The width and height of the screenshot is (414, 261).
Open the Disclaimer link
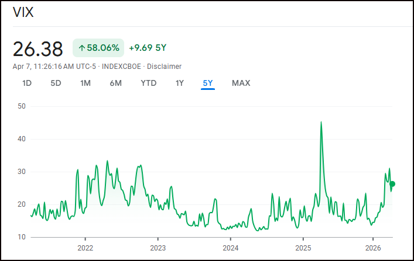point(165,67)
